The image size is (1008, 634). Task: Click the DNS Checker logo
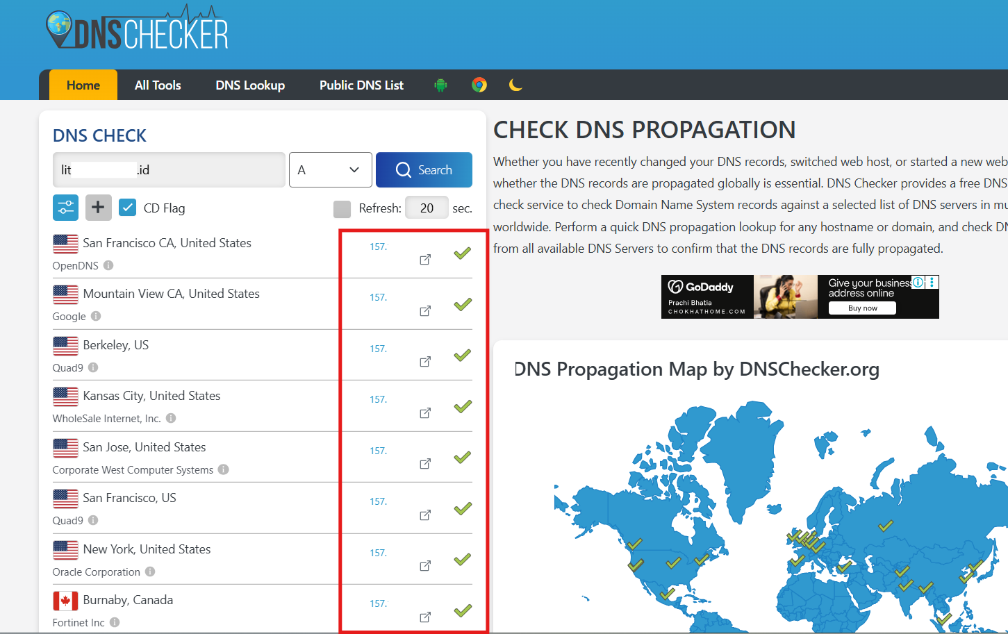(x=136, y=28)
